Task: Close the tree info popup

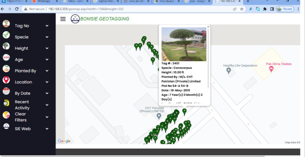Action: pyautogui.click(x=208, y=27)
